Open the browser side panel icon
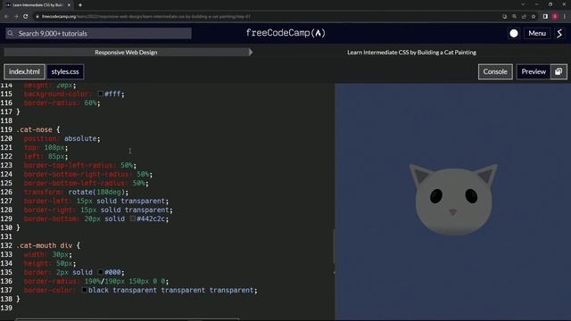This screenshot has height=321, width=571. (x=545, y=16)
